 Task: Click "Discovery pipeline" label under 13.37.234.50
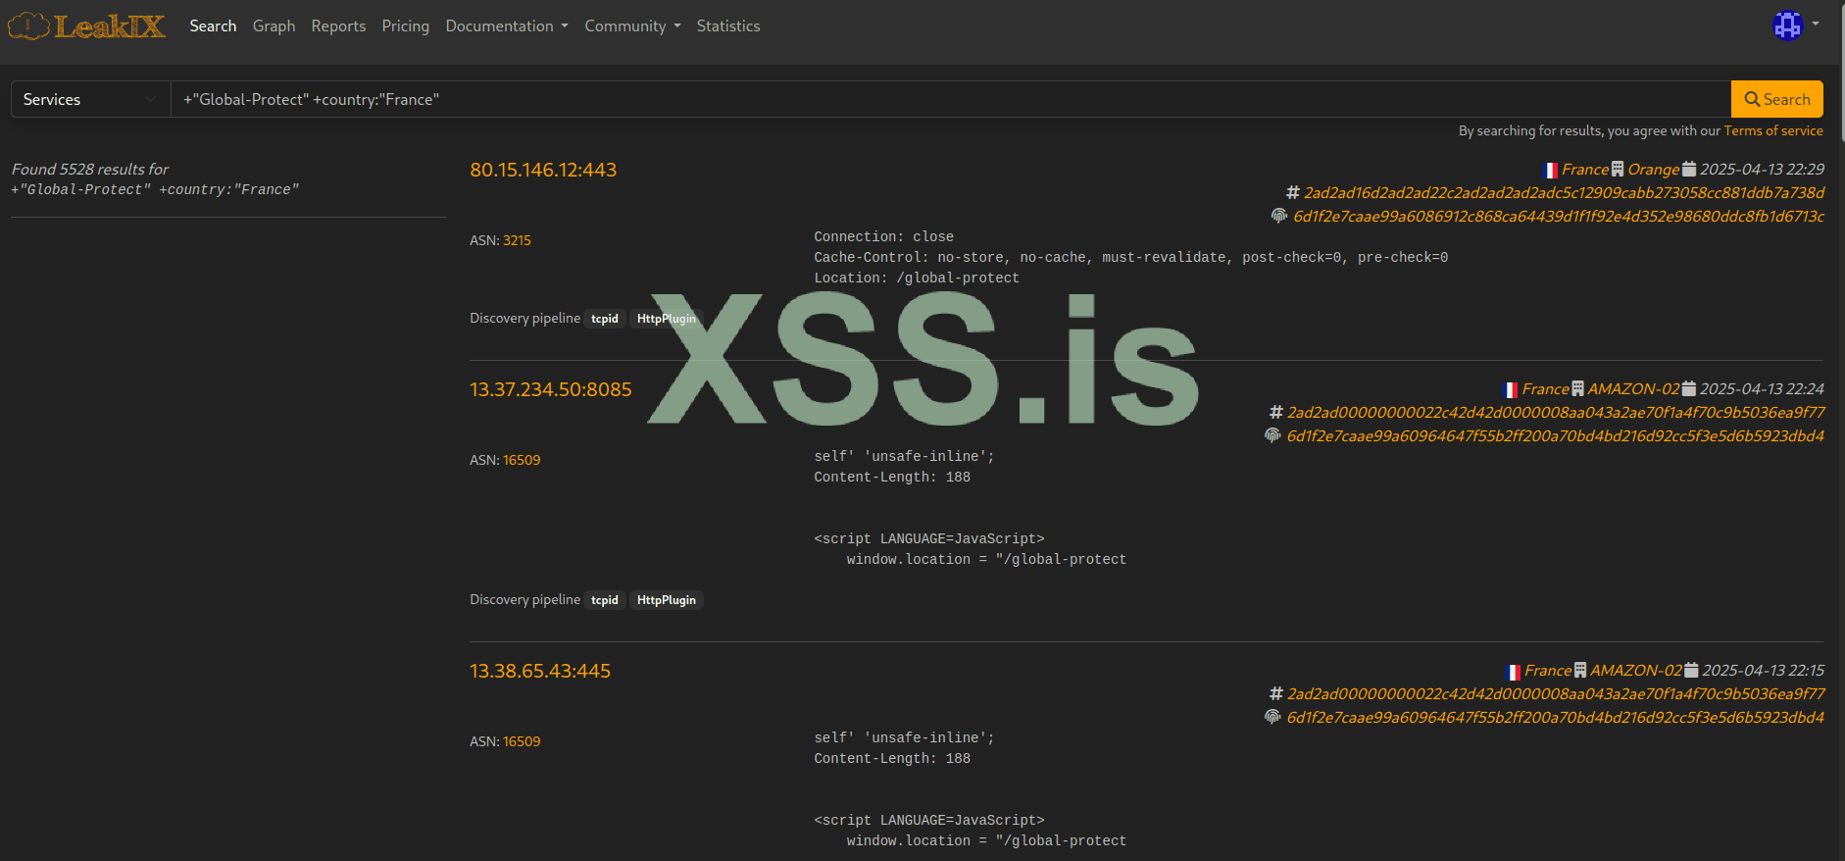click(524, 599)
